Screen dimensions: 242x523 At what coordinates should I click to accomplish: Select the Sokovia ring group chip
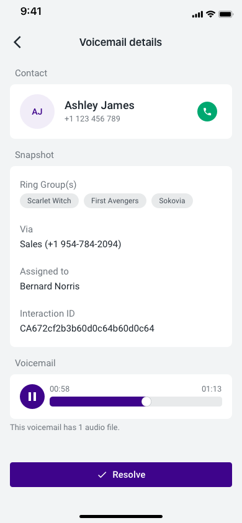point(172,201)
